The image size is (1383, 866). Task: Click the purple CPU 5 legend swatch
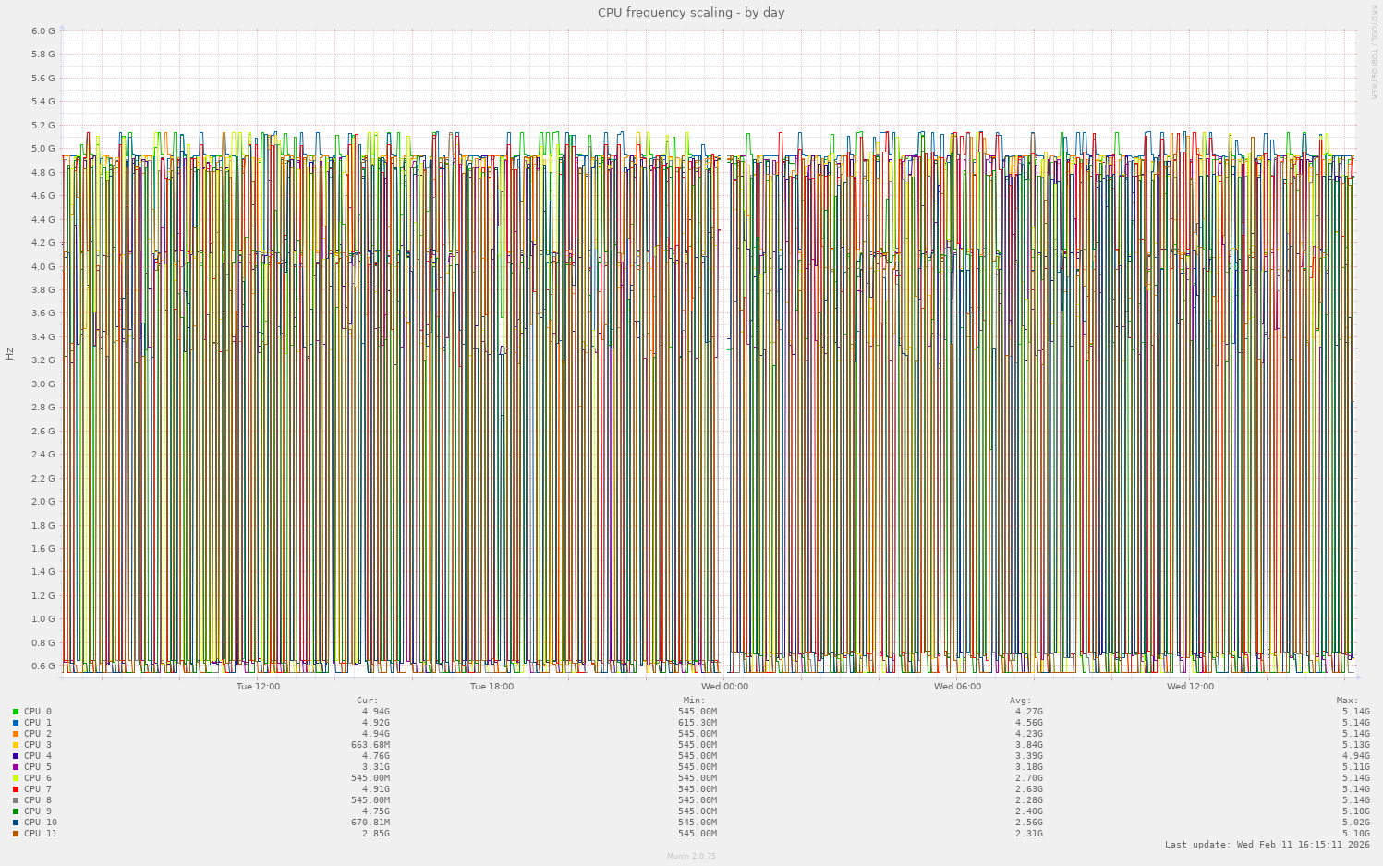click(x=17, y=766)
